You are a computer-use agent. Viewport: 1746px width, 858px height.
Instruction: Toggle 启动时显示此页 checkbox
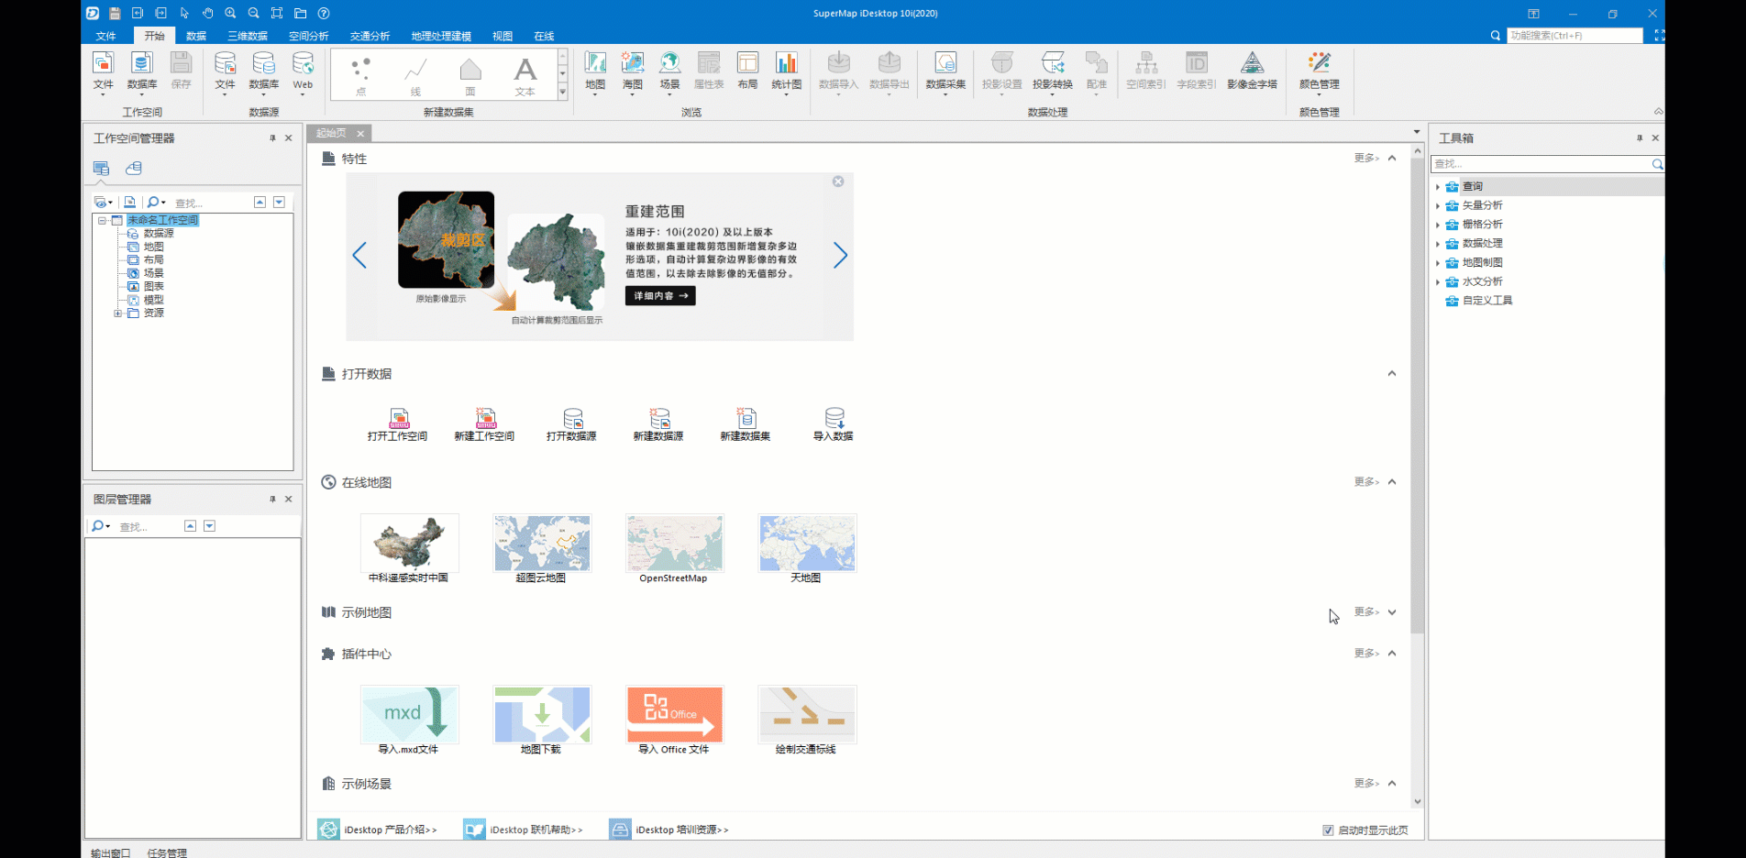1328,830
